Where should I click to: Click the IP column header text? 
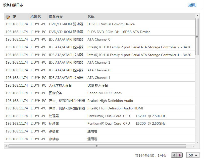(x=14, y=17)
